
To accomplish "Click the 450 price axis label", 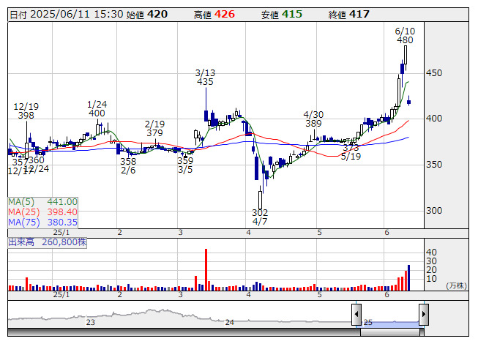I will (434, 73).
